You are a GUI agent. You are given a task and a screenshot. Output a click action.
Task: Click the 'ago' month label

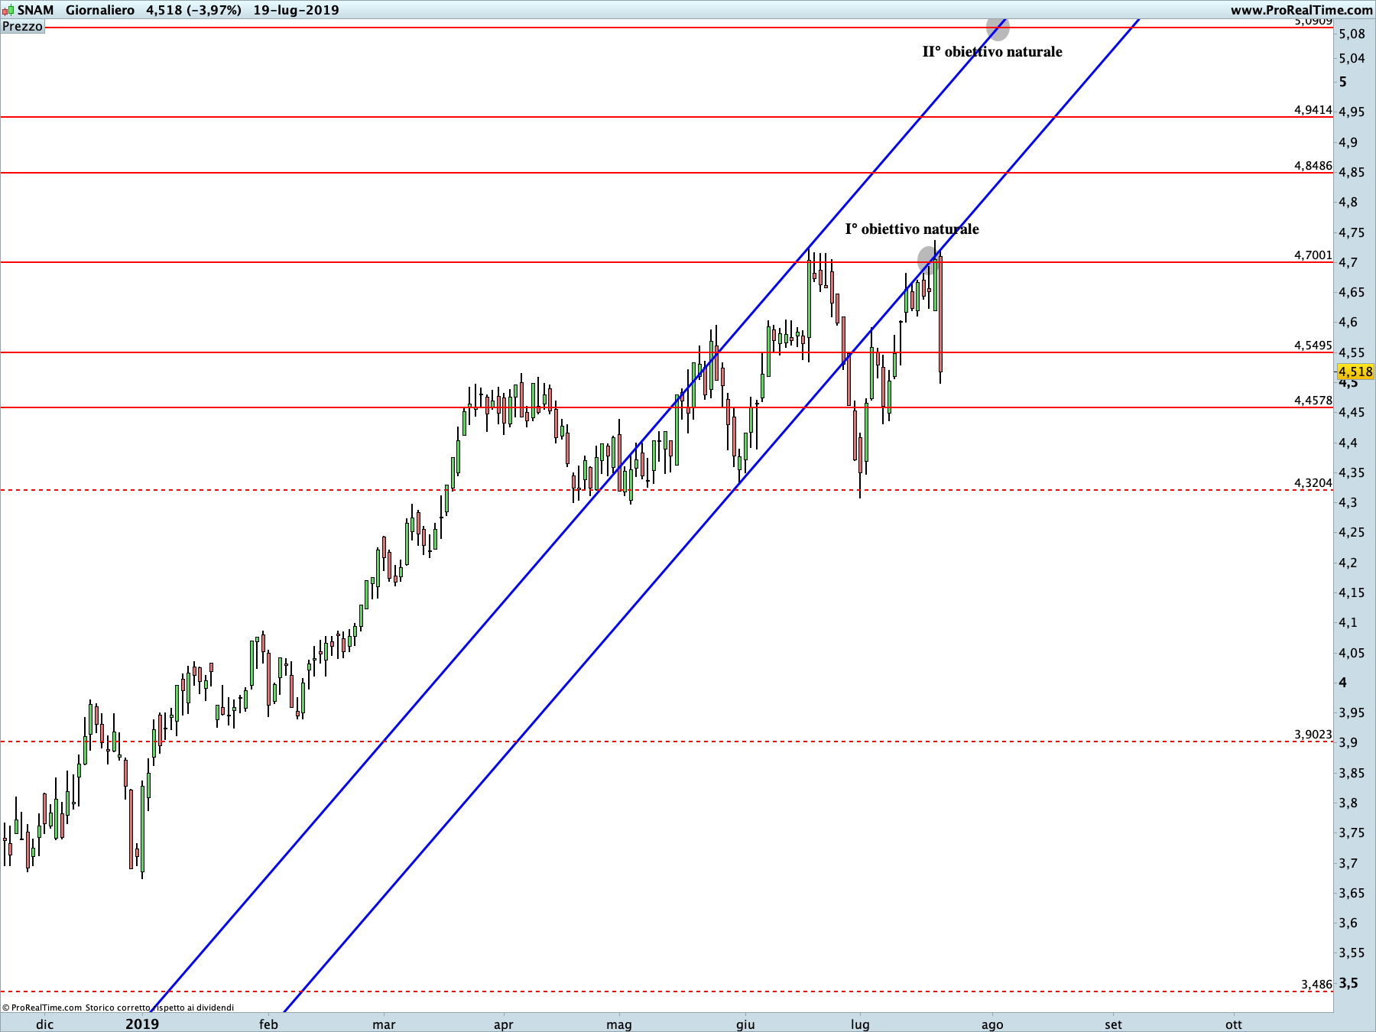[992, 1024]
